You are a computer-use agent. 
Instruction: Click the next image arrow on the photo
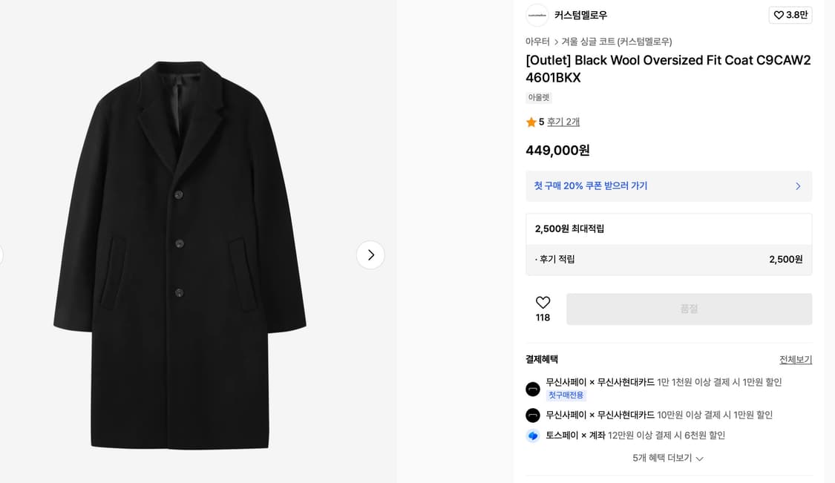pos(370,254)
